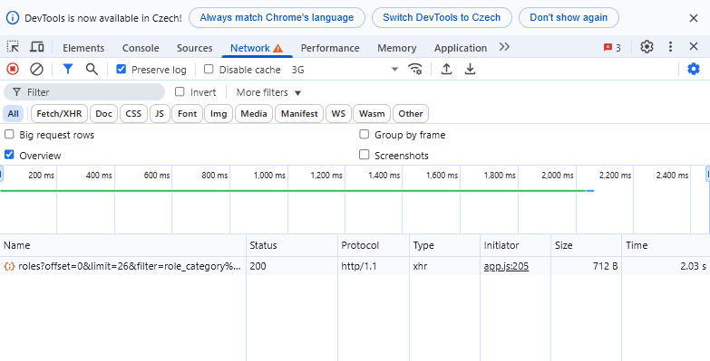The height and width of the screenshot is (361, 710).
Task: Stop recording network log
Action: [13, 69]
